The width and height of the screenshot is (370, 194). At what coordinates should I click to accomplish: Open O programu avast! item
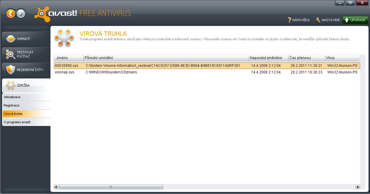(26, 122)
